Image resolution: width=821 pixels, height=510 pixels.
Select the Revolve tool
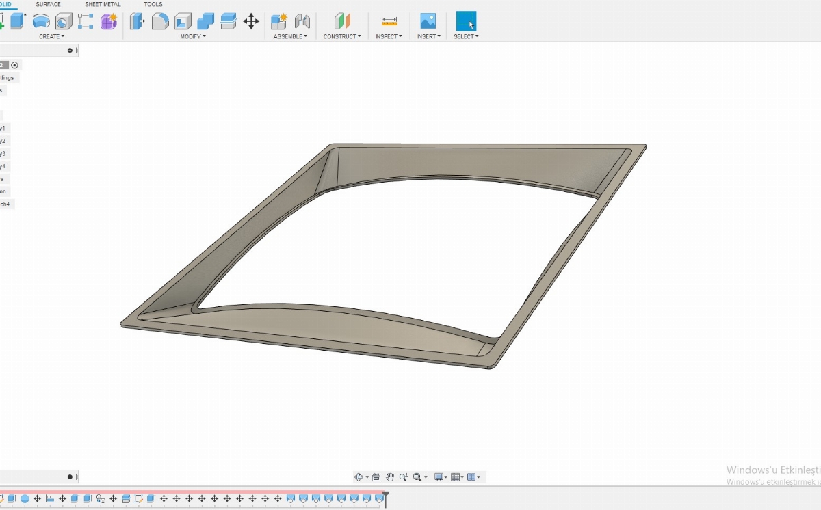coord(41,21)
